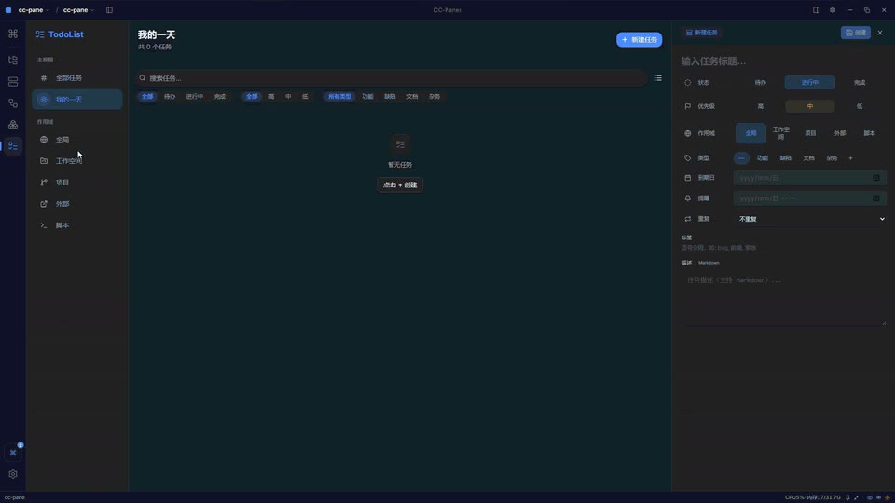Select 功能 type in task form
The width and height of the screenshot is (895, 503).
coord(763,158)
